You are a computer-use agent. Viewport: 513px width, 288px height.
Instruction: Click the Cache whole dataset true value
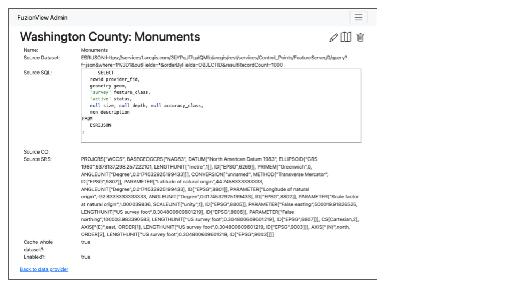[x=85, y=242]
